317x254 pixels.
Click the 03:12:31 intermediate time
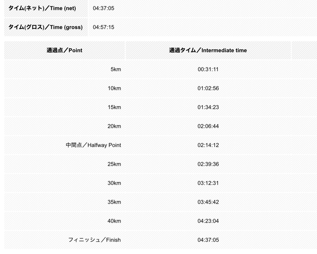tap(208, 183)
